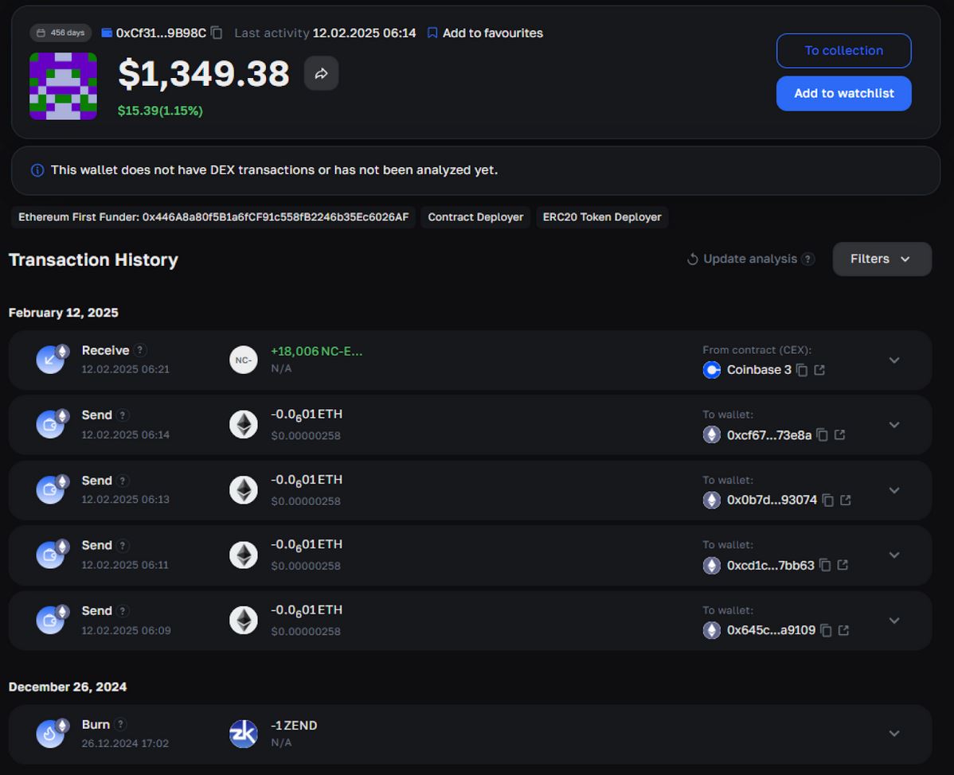Select the ERC20 Token Deployer tag
The height and width of the screenshot is (775, 954).
click(x=602, y=217)
